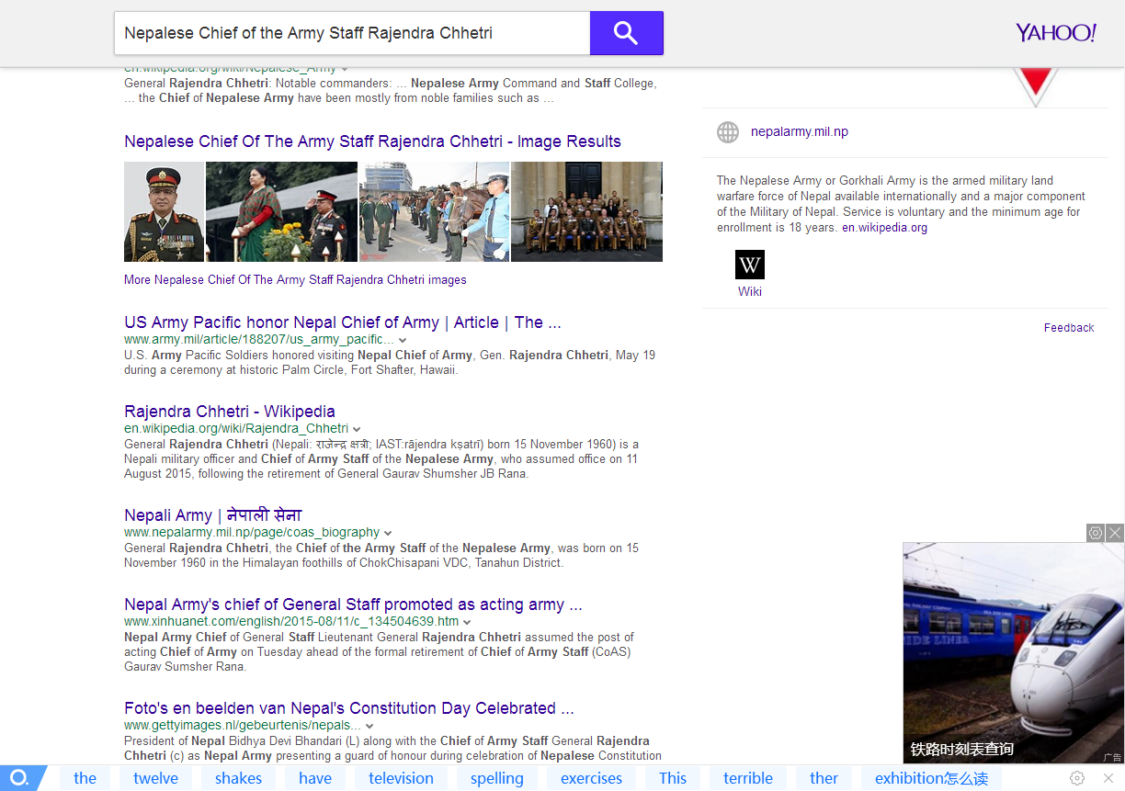Image resolution: width=1125 pixels, height=791 pixels.
Task: Click www.xinhuanet.com URL text
Action: 291,622
